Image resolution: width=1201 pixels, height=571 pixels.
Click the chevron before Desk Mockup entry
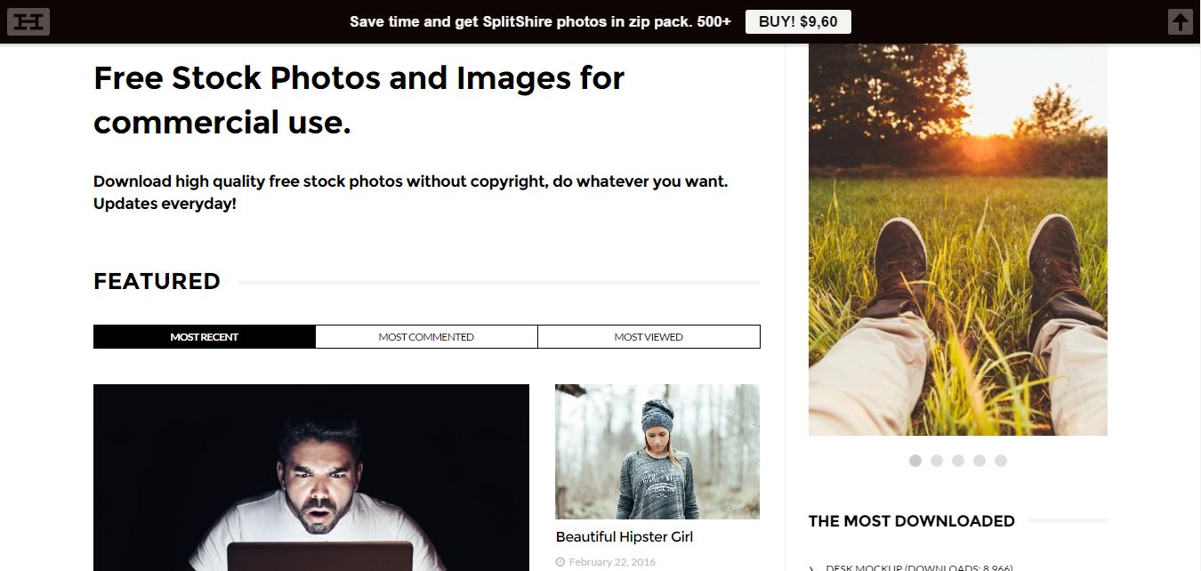(812, 567)
